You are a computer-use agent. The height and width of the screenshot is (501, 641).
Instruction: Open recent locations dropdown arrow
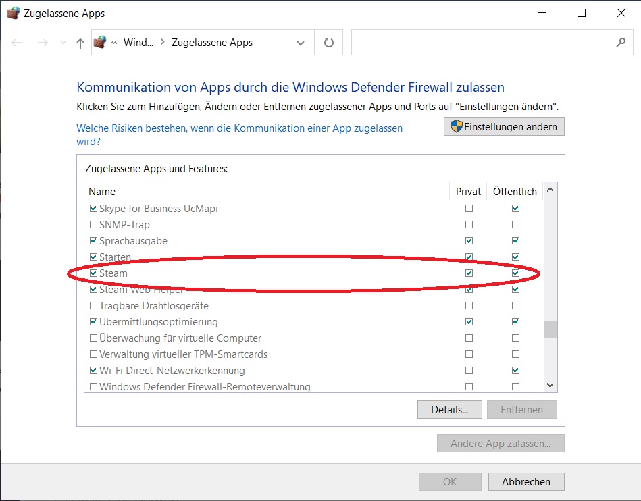tap(63, 43)
